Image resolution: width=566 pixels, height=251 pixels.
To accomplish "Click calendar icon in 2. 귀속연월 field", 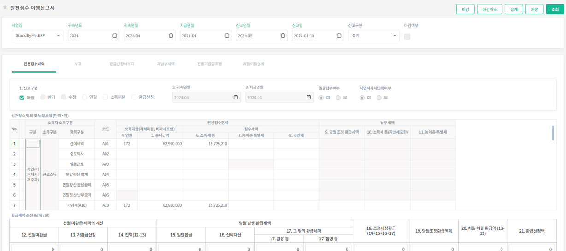I will [x=236, y=97].
